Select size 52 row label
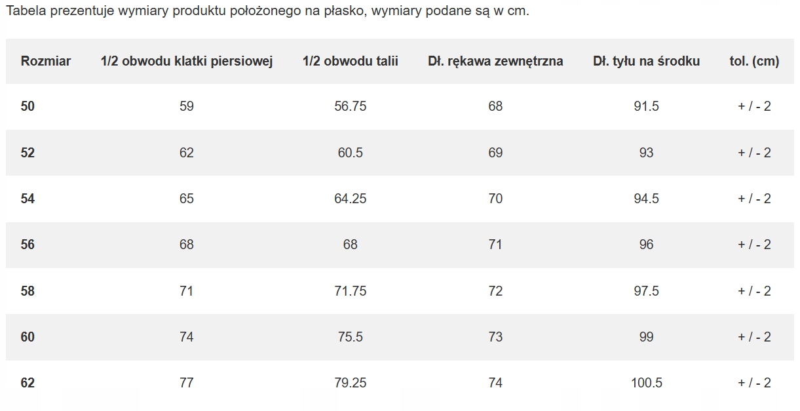800x411 pixels. tap(28, 153)
